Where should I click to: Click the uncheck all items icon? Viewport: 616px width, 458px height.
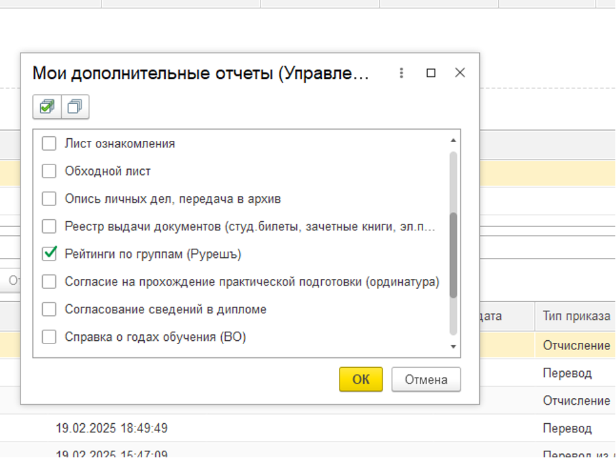[75, 107]
